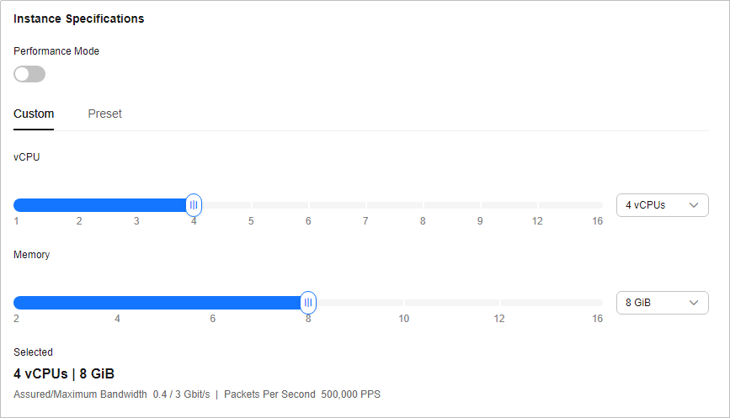730x418 pixels.
Task: Click the Memory slider handle
Action: point(308,302)
